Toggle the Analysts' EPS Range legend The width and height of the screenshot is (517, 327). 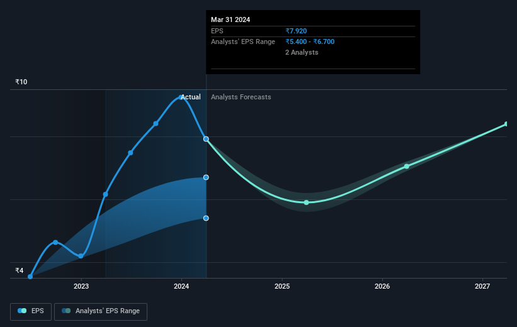tap(101, 311)
